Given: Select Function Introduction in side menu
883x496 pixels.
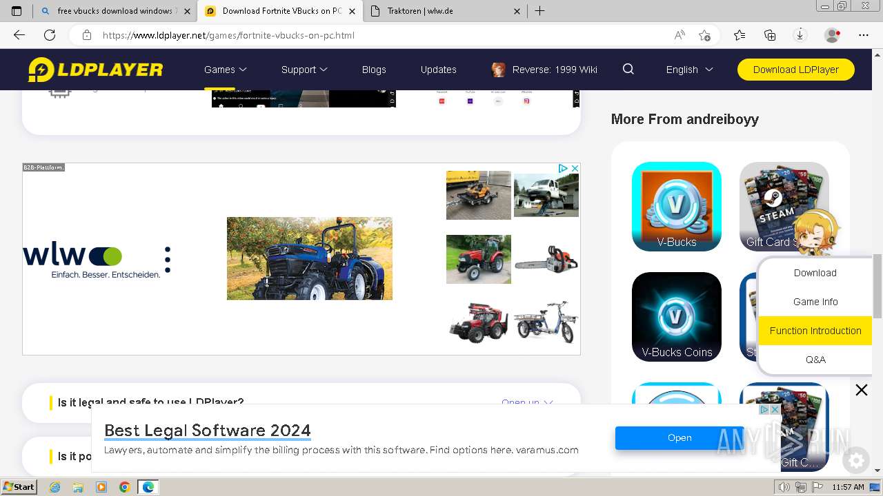Looking at the screenshot, I should pyautogui.click(x=815, y=331).
